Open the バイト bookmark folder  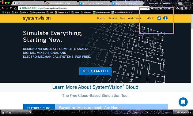coord(24,13)
